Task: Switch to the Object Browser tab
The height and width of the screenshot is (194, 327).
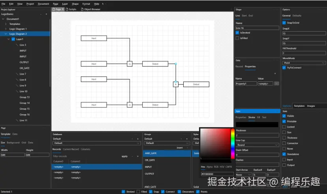Action: pos(90,9)
